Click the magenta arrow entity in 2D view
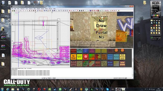The height and width of the screenshot is (91, 163). click(43, 23)
